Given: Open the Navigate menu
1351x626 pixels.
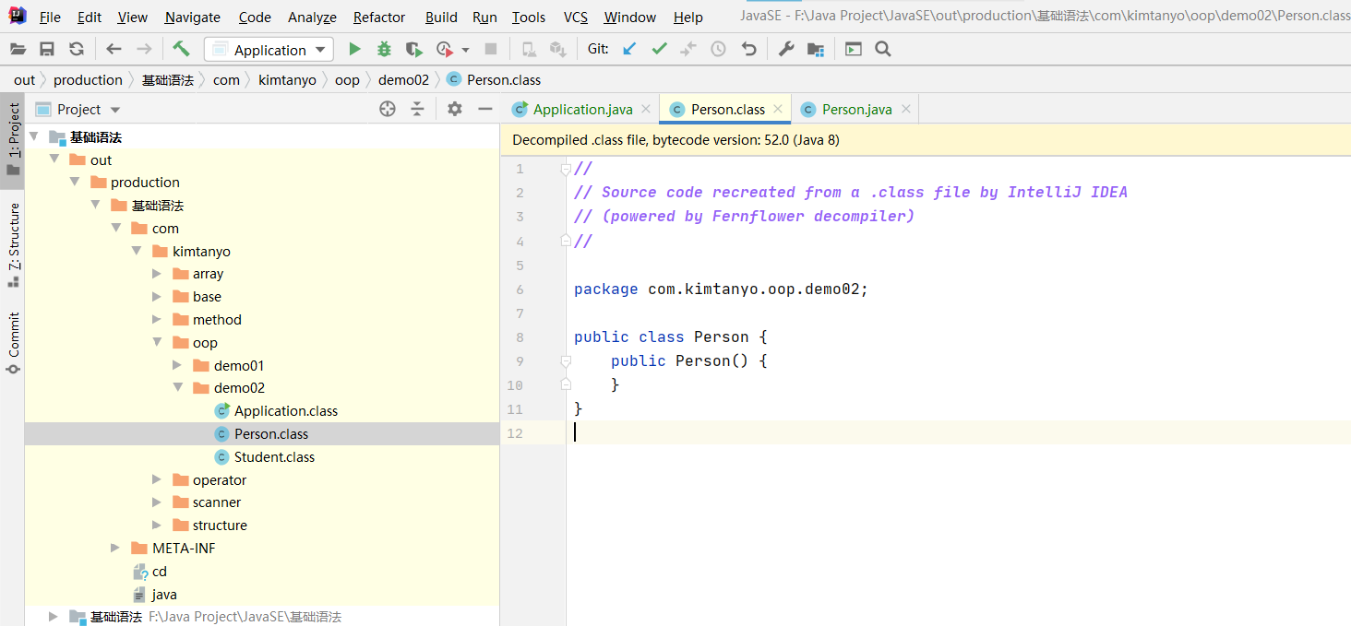Looking at the screenshot, I should pos(193,17).
